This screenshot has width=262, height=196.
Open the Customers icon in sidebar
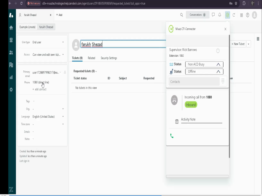[x=11, y=53]
